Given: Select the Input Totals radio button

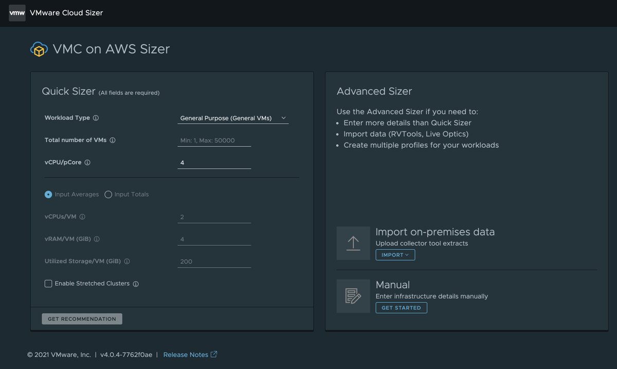Looking at the screenshot, I should point(108,195).
